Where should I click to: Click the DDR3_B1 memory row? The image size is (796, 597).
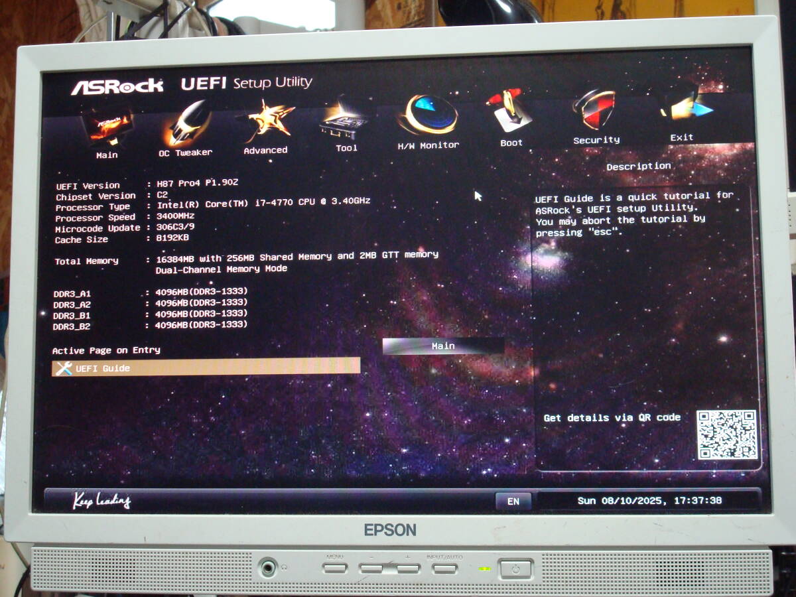[150, 314]
